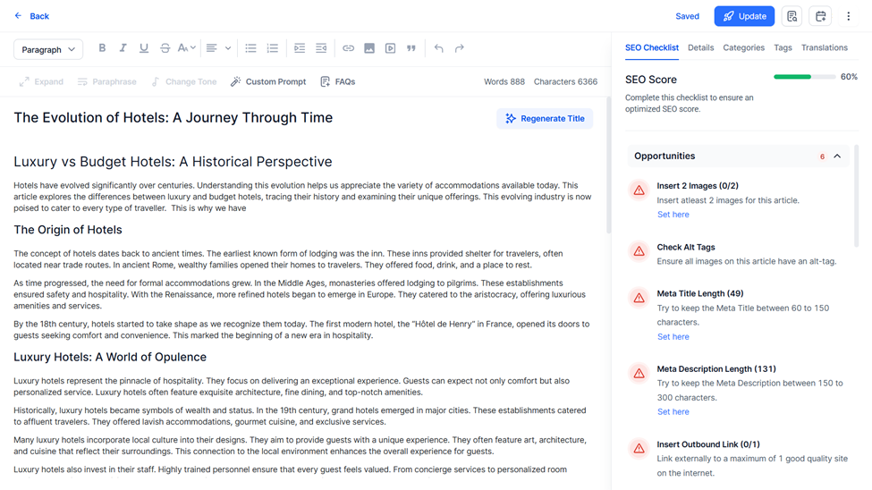Viewport: 872px width, 490px height.
Task: Click the Luxury vs Budget Hotels heading
Action: click(173, 162)
